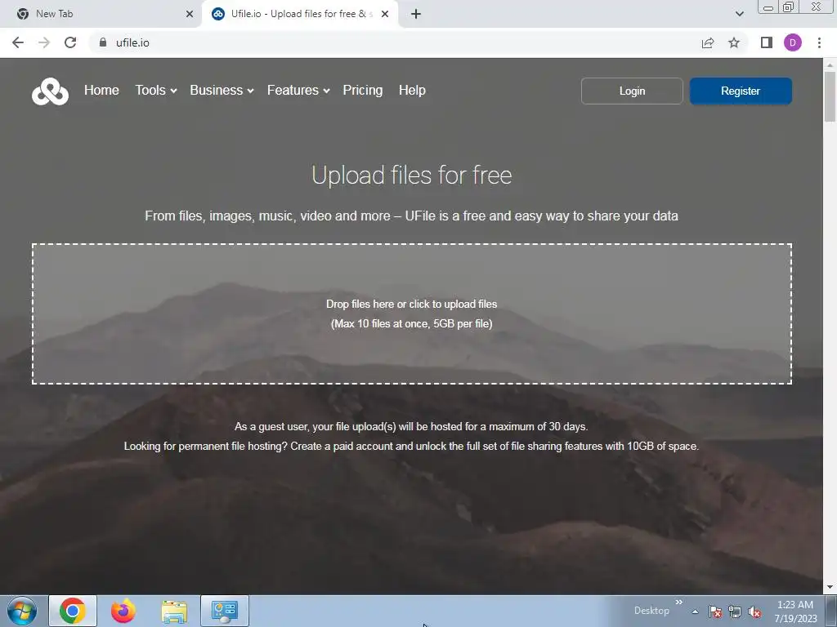This screenshot has height=627, width=837.
Task: Open the control panel taskbar icon
Action: 225,611
